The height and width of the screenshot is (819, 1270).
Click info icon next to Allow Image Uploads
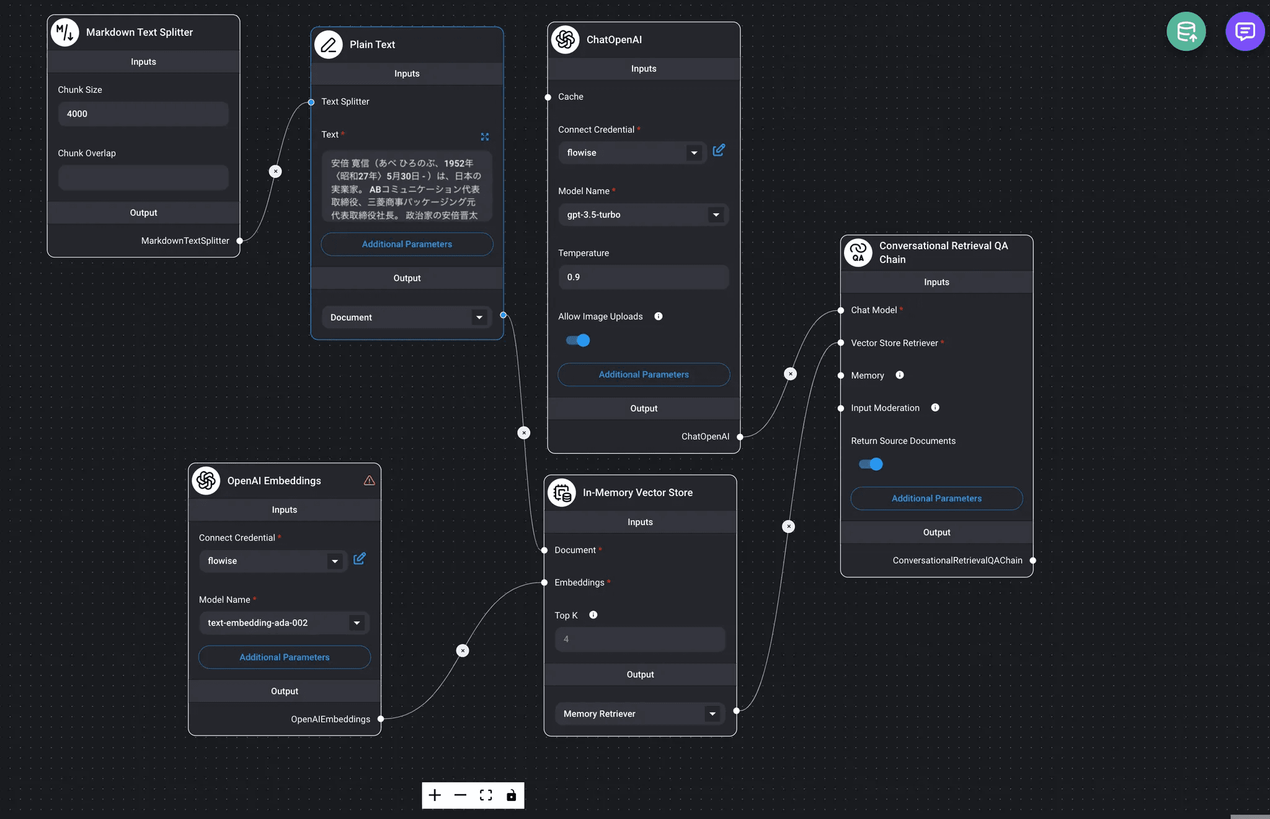659,316
